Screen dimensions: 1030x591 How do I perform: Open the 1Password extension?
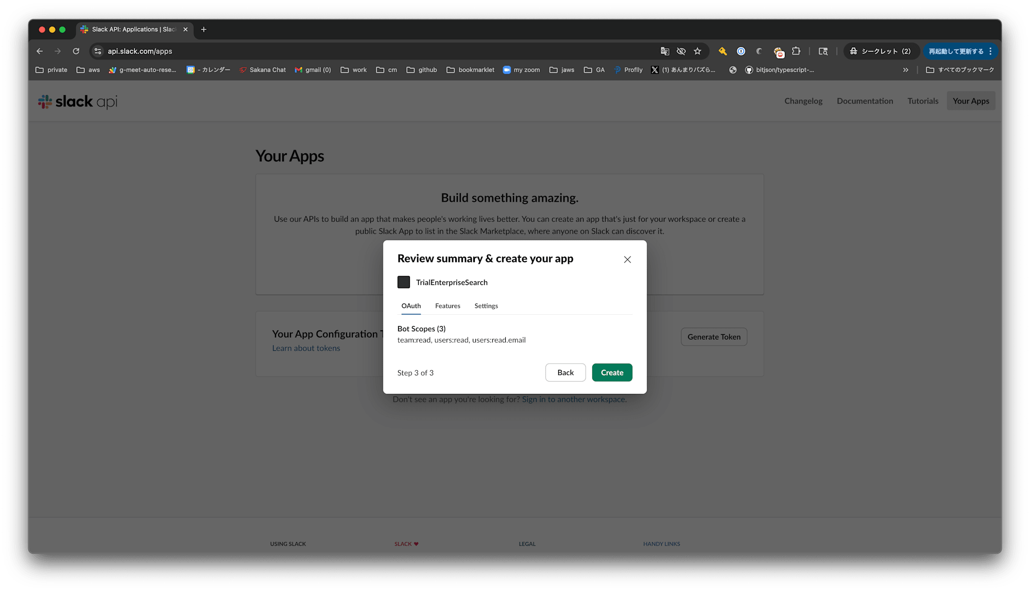[741, 51]
